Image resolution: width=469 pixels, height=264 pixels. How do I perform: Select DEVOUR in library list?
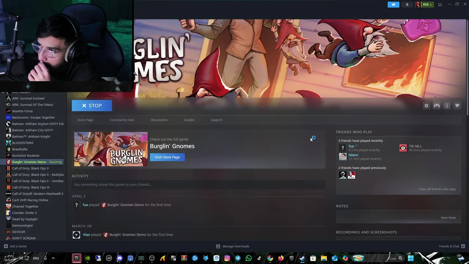pos(18,232)
